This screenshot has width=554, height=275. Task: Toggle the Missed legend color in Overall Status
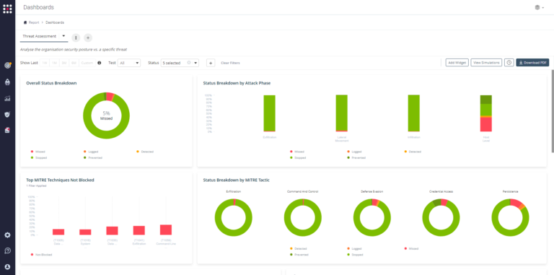tap(32, 152)
